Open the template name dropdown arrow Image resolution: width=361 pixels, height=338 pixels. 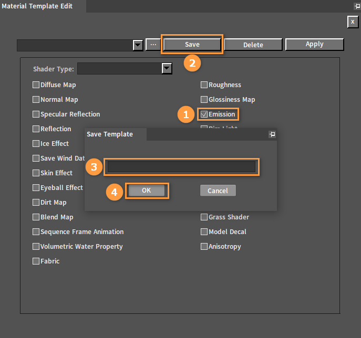point(138,45)
